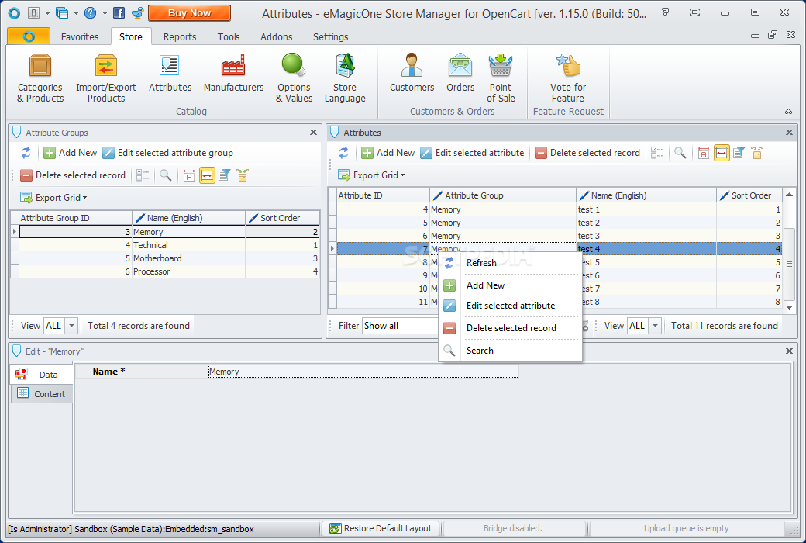Click the Facebook icon in title bar
Screen dimensions: 806x543
point(119,13)
